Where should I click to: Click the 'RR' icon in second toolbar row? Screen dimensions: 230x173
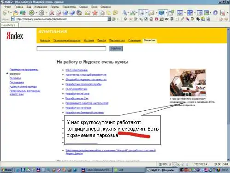[x=166, y=19]
